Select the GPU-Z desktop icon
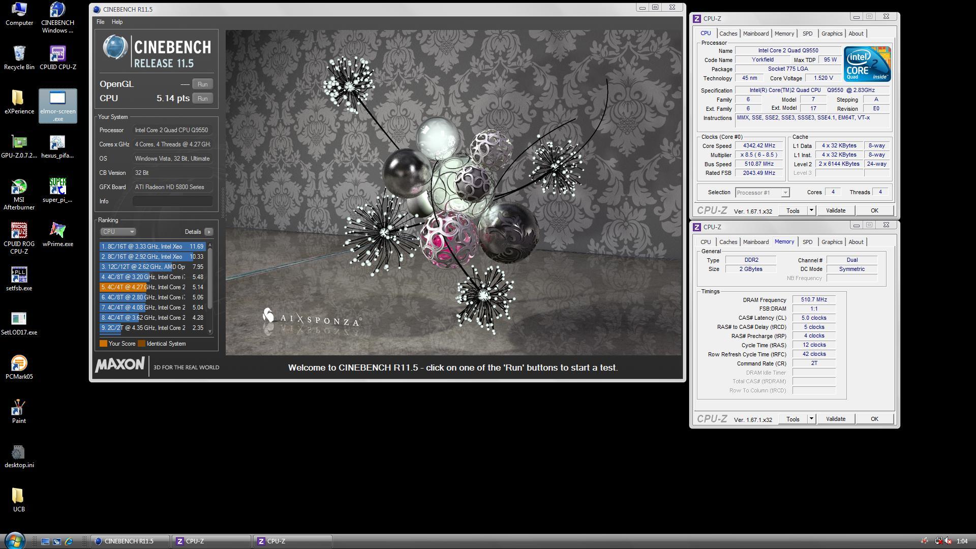The image size is (976, 549). coord(19,146)
